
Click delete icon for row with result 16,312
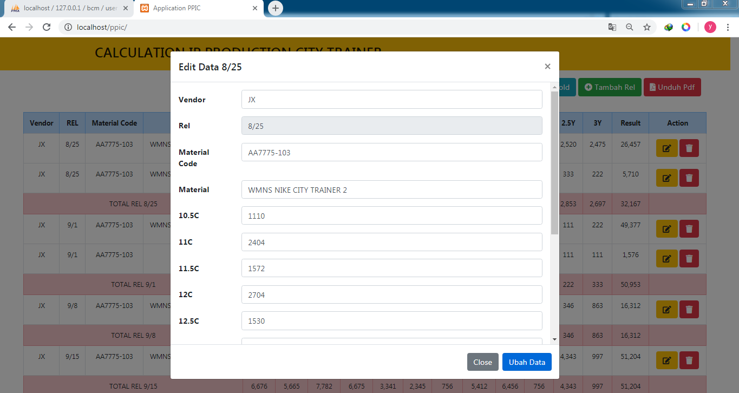point(689,309)
